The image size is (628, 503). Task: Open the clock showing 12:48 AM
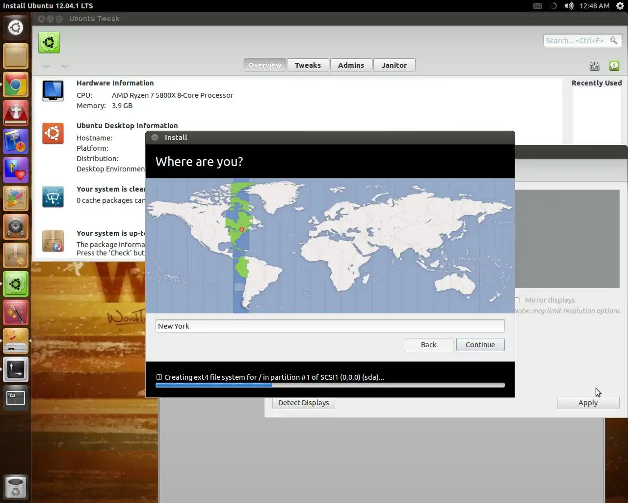(594, 6)
